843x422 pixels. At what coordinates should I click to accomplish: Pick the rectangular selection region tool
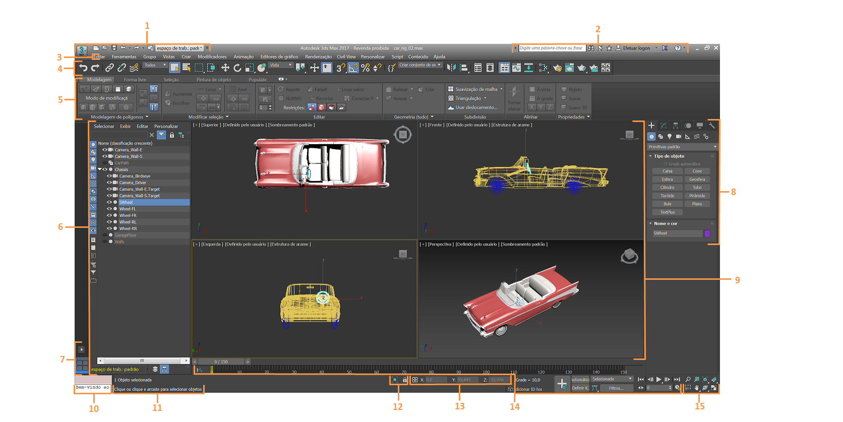[199, 68]
